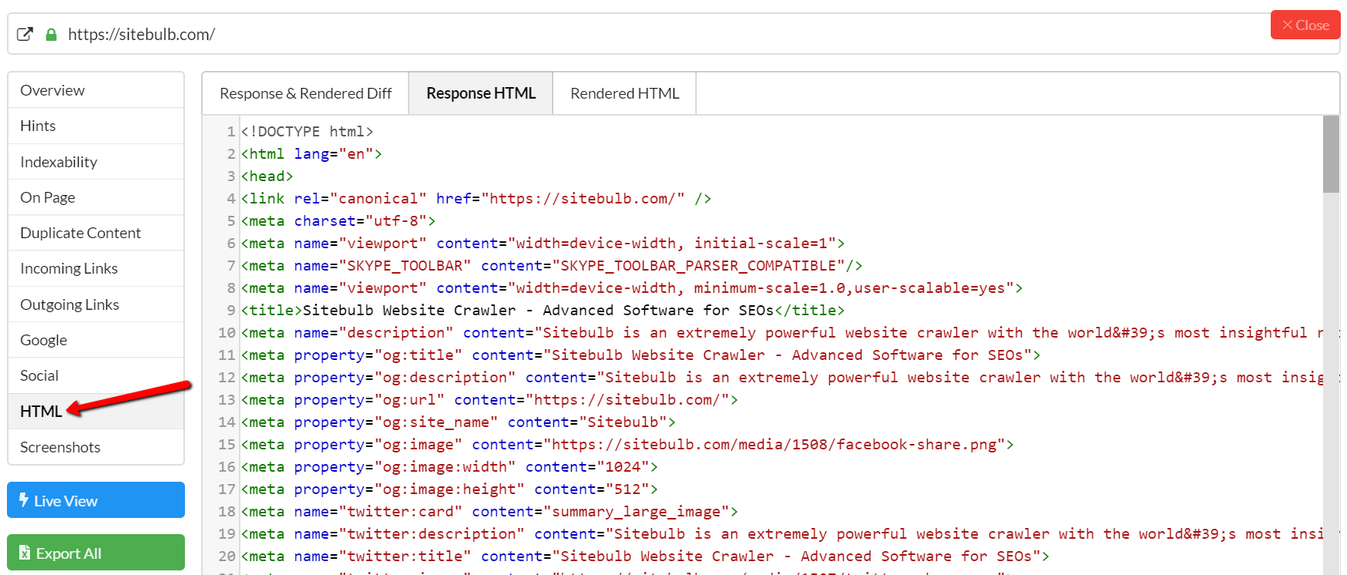1347x575 pixels.
Task: Select the Response HTML tab
Action: click(x=480, y=93)
